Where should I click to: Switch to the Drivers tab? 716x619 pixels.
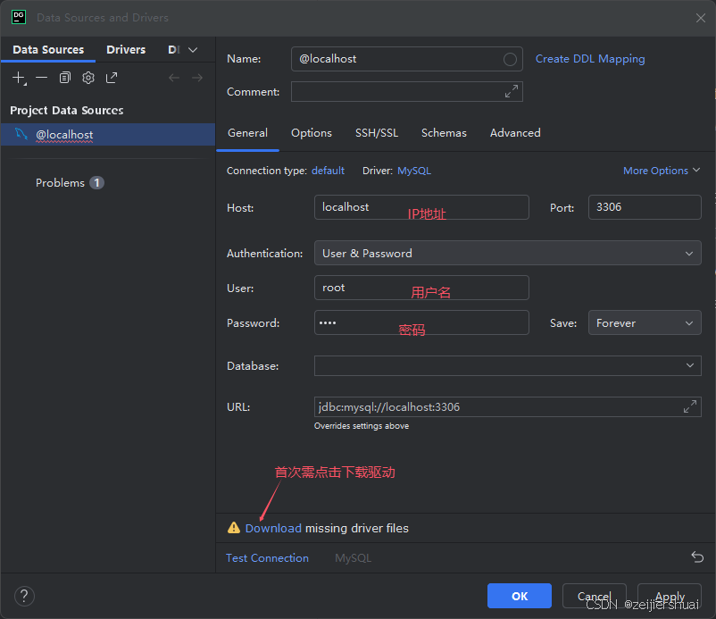pos(126,49)
